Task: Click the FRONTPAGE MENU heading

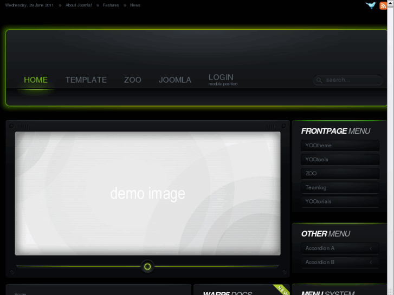Action: tap(335, 131)
